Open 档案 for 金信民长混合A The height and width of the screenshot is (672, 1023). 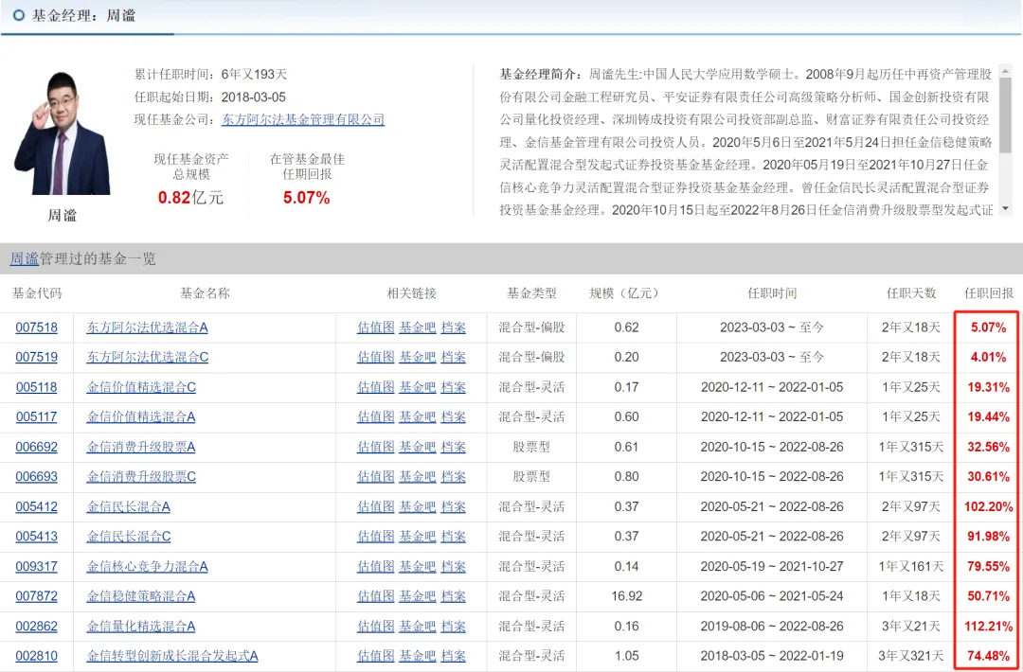point(454,506)
